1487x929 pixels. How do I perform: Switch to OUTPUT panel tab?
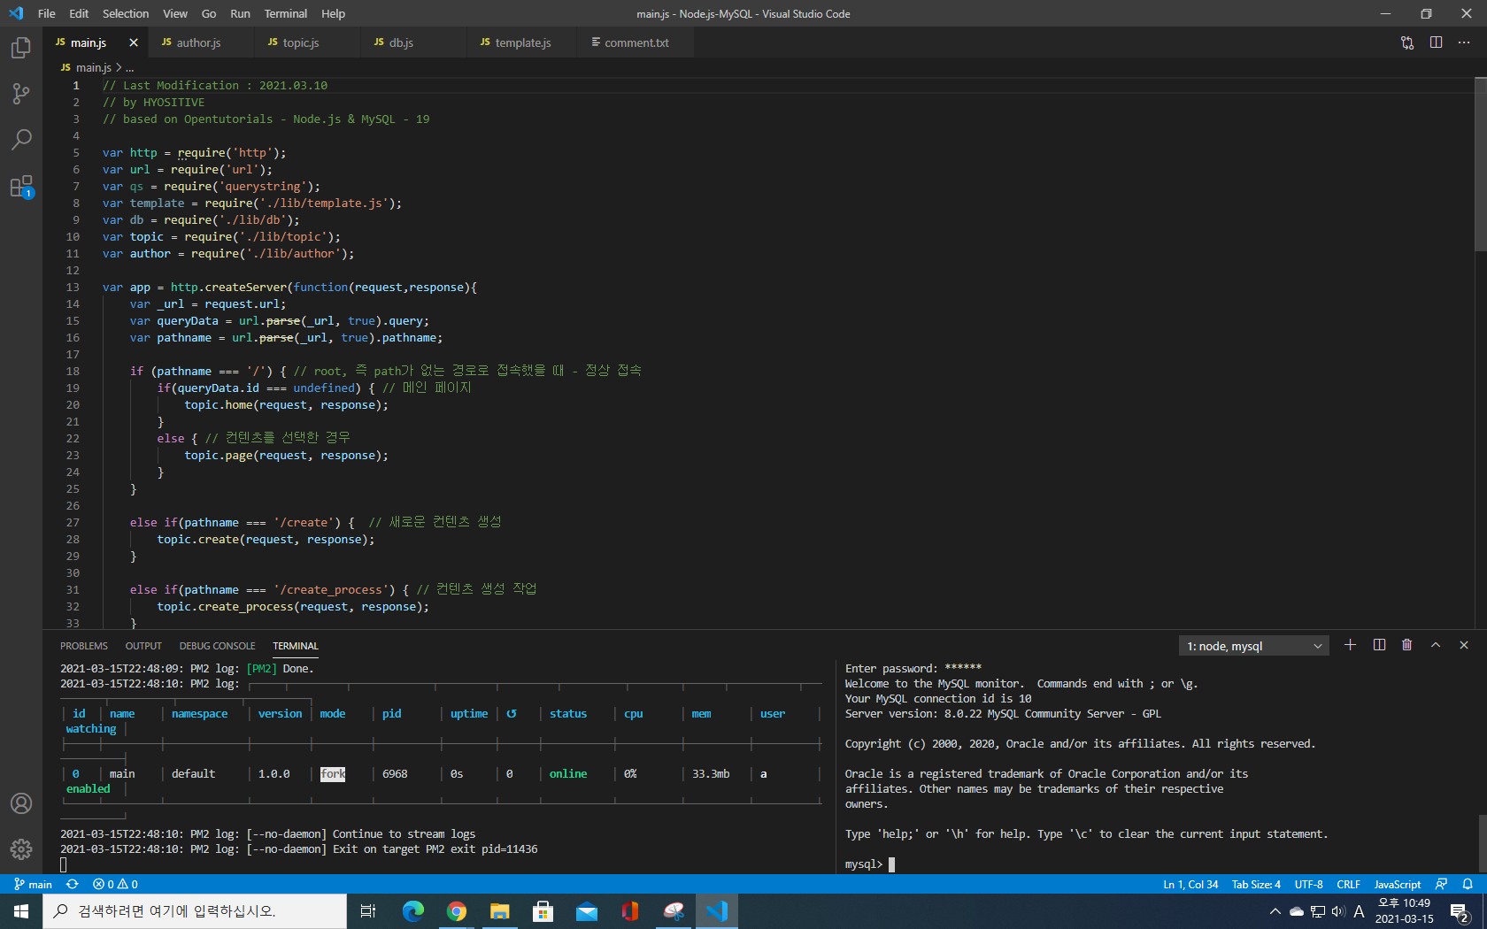point(143,646)
